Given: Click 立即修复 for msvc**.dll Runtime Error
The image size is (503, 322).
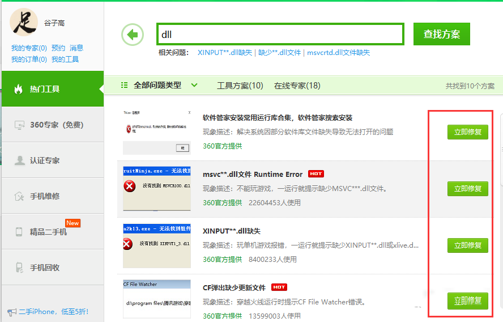Looking at the screenshot, I should [468, 189].
